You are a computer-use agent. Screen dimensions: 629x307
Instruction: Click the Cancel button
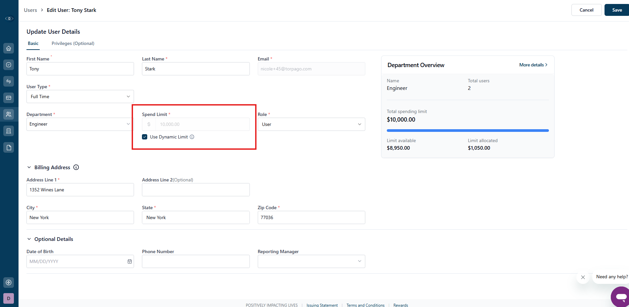(586, 10)
